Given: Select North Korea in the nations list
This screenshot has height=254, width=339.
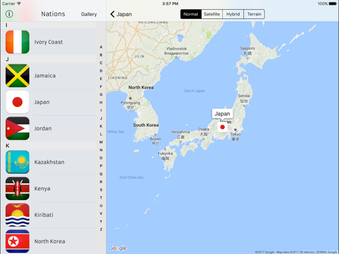Looking at the screenshot, I should click(50, 241).
